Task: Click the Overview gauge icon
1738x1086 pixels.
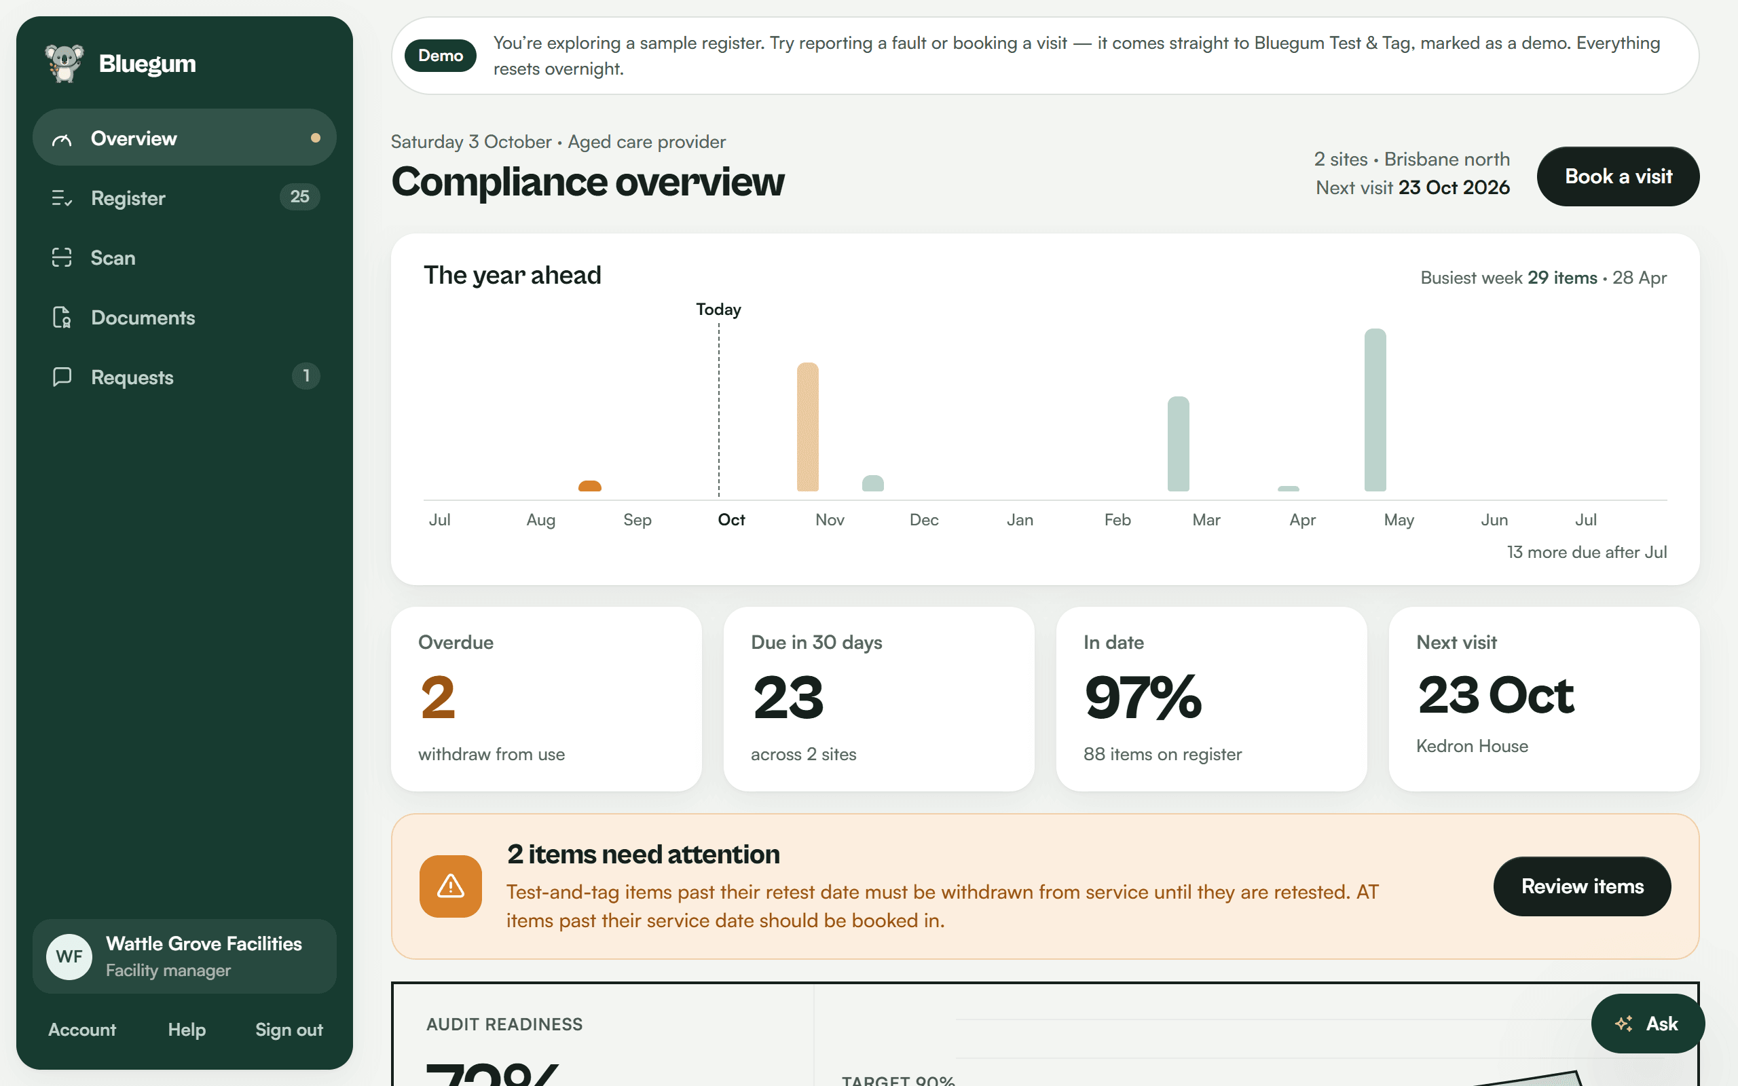Action: tap(62, 138)
